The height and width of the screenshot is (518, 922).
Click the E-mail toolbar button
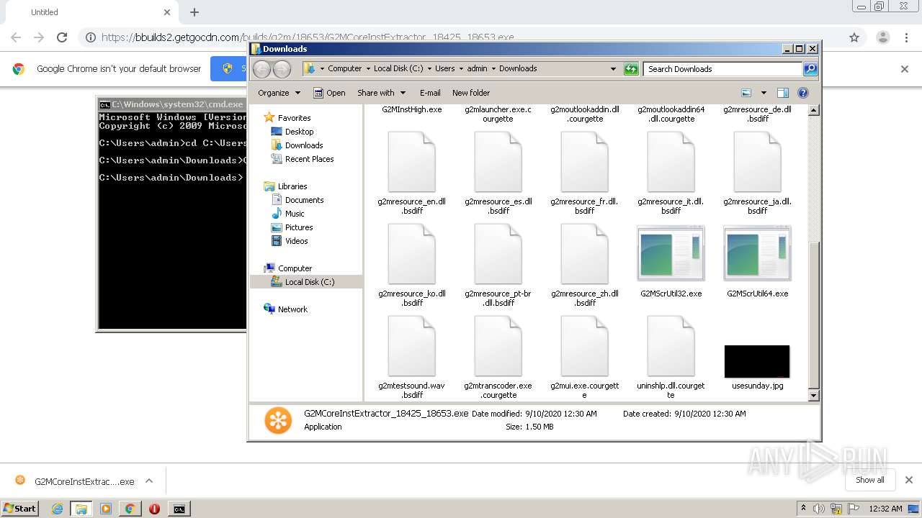[x=430, y=93]
